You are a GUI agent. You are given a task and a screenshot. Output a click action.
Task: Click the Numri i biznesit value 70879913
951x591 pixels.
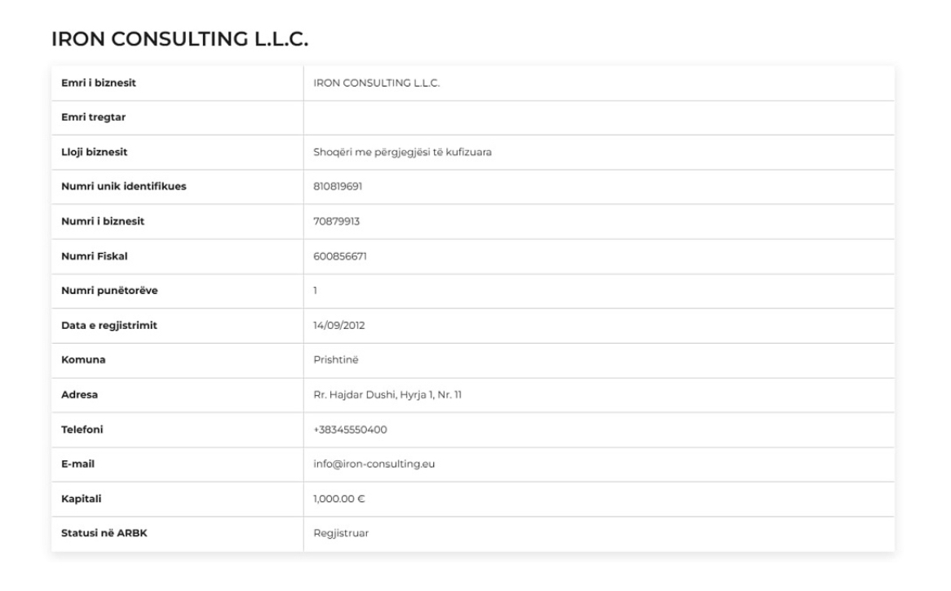(x=336, y=221)
